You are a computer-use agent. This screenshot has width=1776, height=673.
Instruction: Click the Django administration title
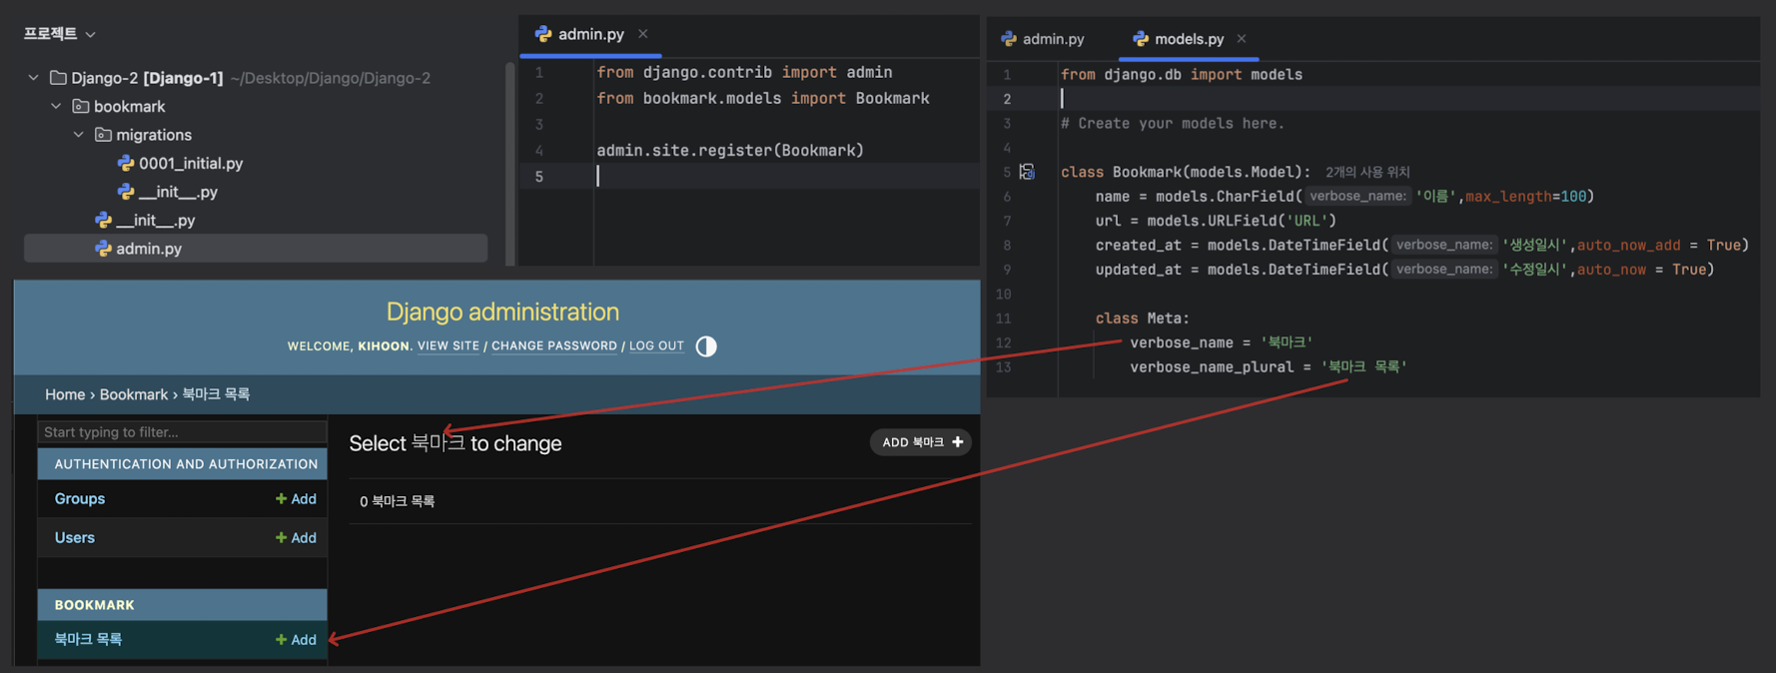point(502,312)
